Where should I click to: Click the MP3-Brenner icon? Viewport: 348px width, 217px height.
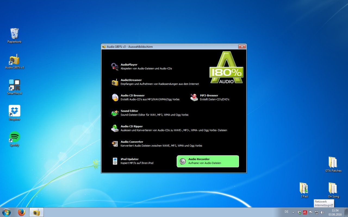point(194,97)
